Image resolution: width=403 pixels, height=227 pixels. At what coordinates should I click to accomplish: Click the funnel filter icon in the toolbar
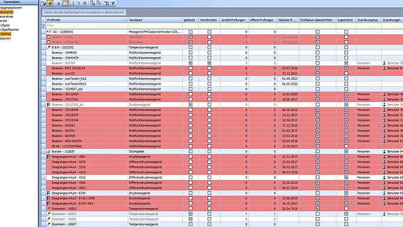(x=113, y=3)
